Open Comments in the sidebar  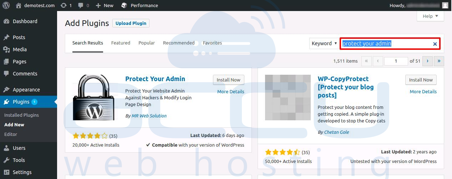click(x=29, y=74)
